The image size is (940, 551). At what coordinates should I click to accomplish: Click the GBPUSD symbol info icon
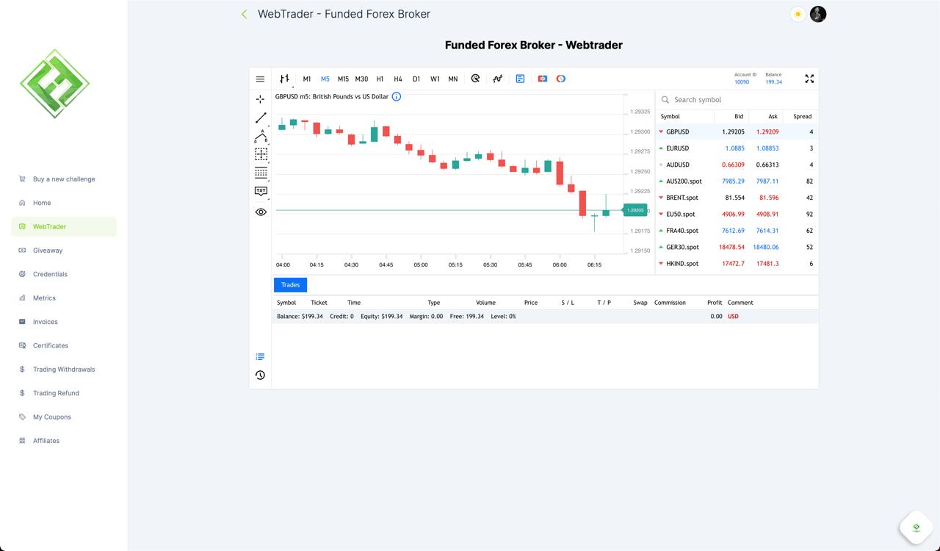(397, 96)
